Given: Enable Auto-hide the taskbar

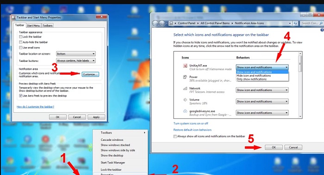Looking at the screenshot, I should point(20,42).
